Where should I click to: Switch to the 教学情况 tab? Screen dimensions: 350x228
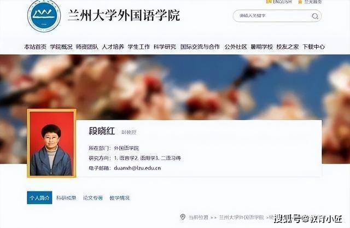tap(120, 198)
